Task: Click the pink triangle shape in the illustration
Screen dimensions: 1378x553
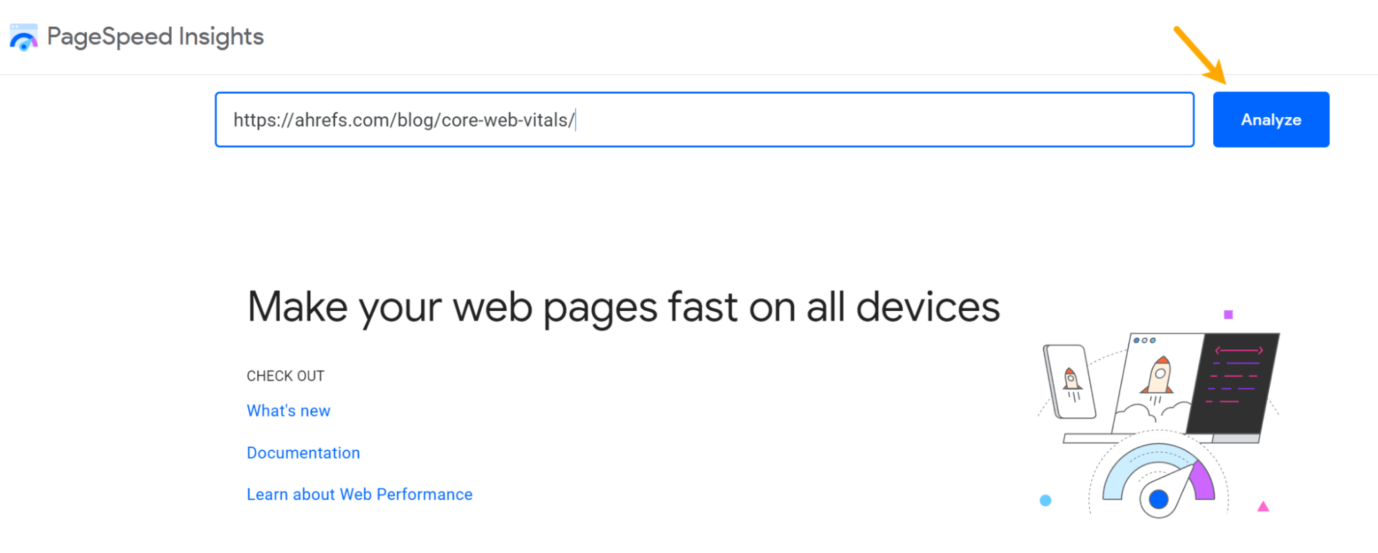Action: [1262, 507]
